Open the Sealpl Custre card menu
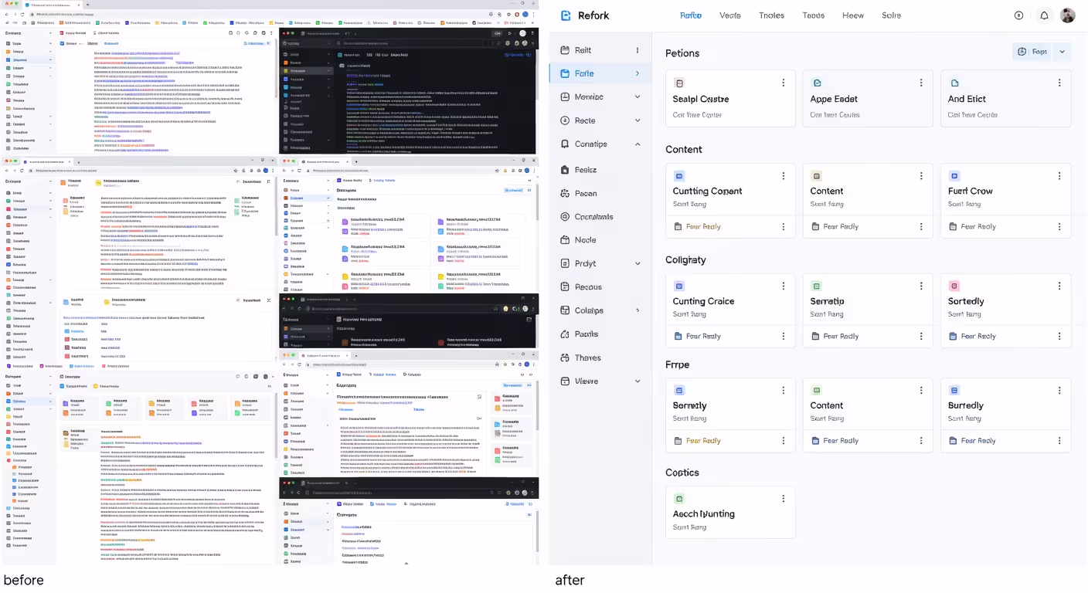 784,83
